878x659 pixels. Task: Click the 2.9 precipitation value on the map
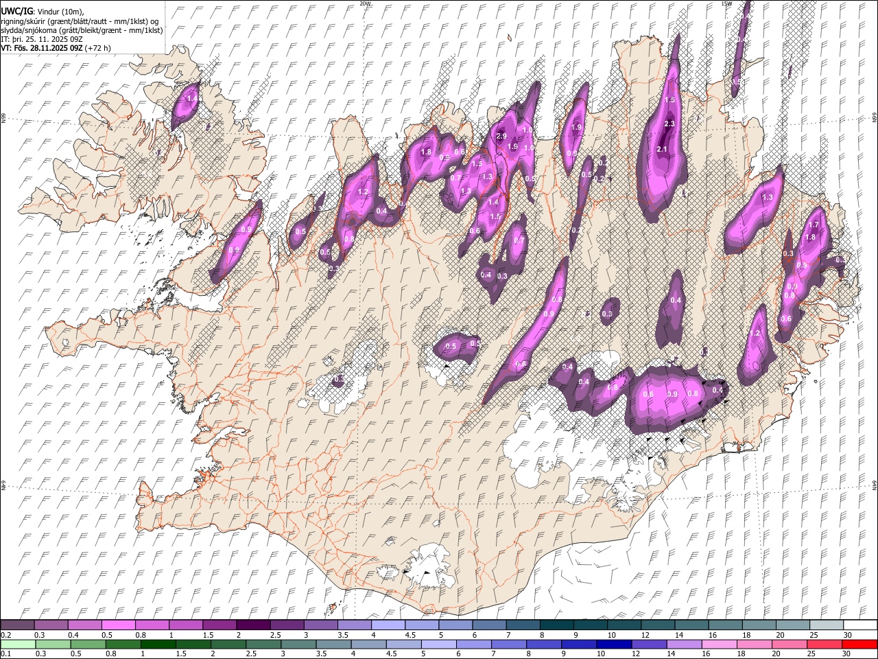click(501, 136)
